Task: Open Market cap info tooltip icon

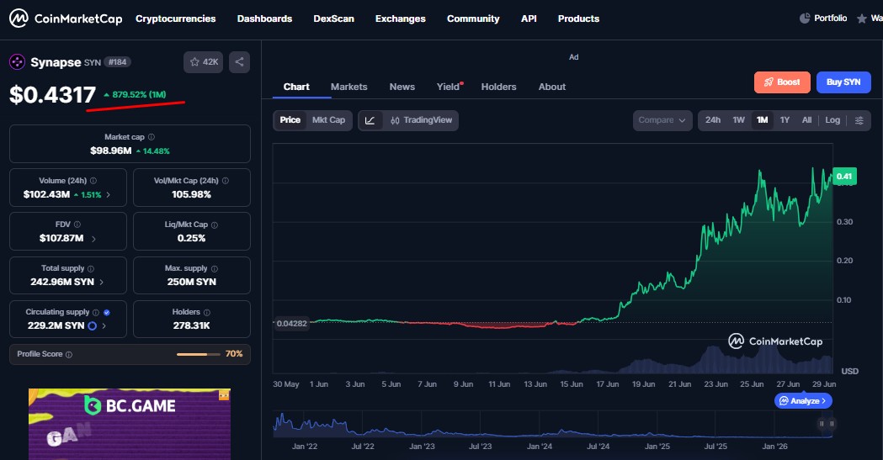Action: click(x=151, y=136)
